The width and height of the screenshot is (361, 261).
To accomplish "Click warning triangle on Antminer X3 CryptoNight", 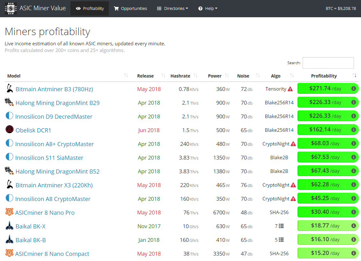I will tap(293, 185).
